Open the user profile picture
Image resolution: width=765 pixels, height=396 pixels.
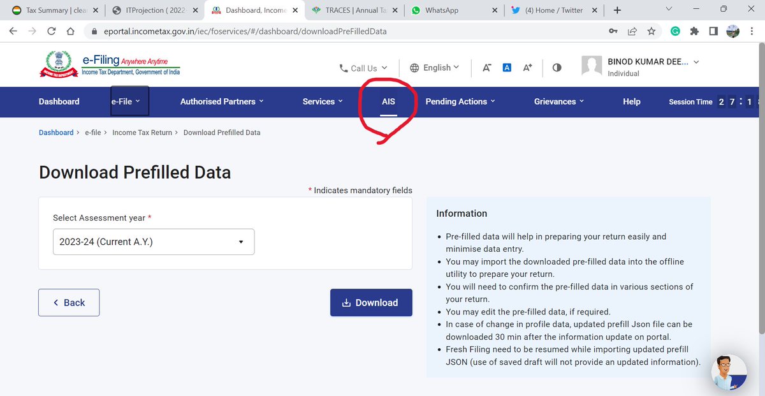pos(592,66)
